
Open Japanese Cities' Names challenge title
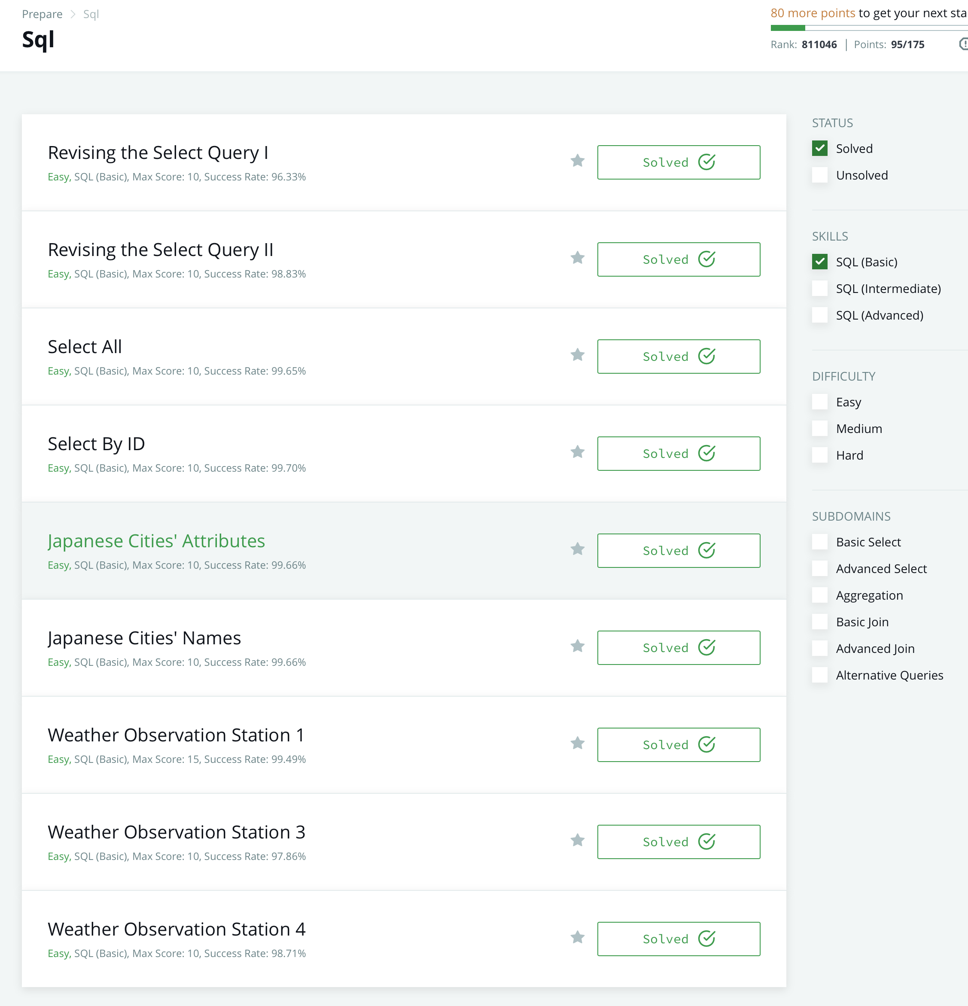click(x=144, y=638)
